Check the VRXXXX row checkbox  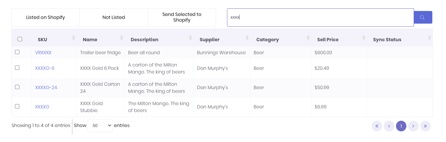click(17, 52)
